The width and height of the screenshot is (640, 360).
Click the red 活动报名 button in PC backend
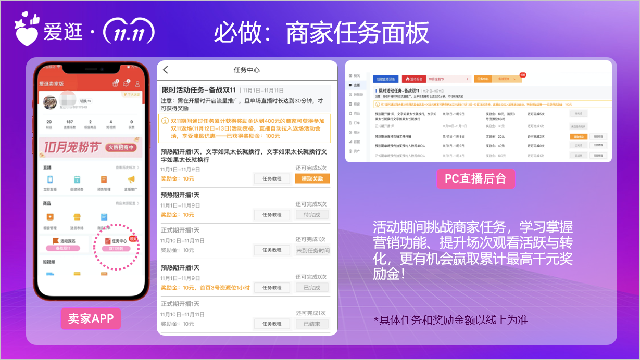tap(414, 79)
